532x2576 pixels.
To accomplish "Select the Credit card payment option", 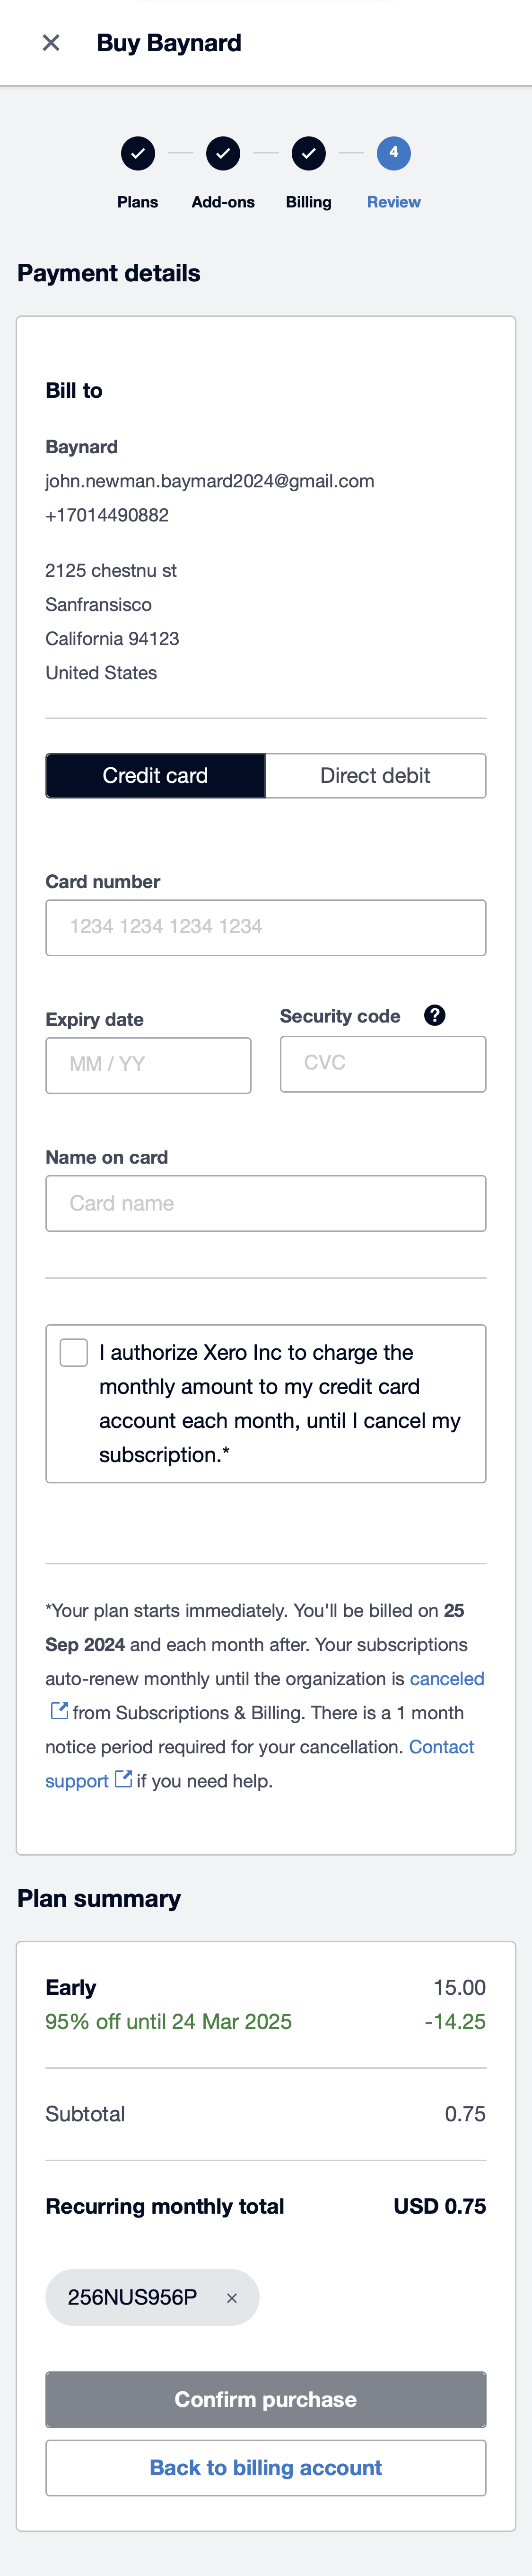I will pyautogui.click(x=156, y=775).
